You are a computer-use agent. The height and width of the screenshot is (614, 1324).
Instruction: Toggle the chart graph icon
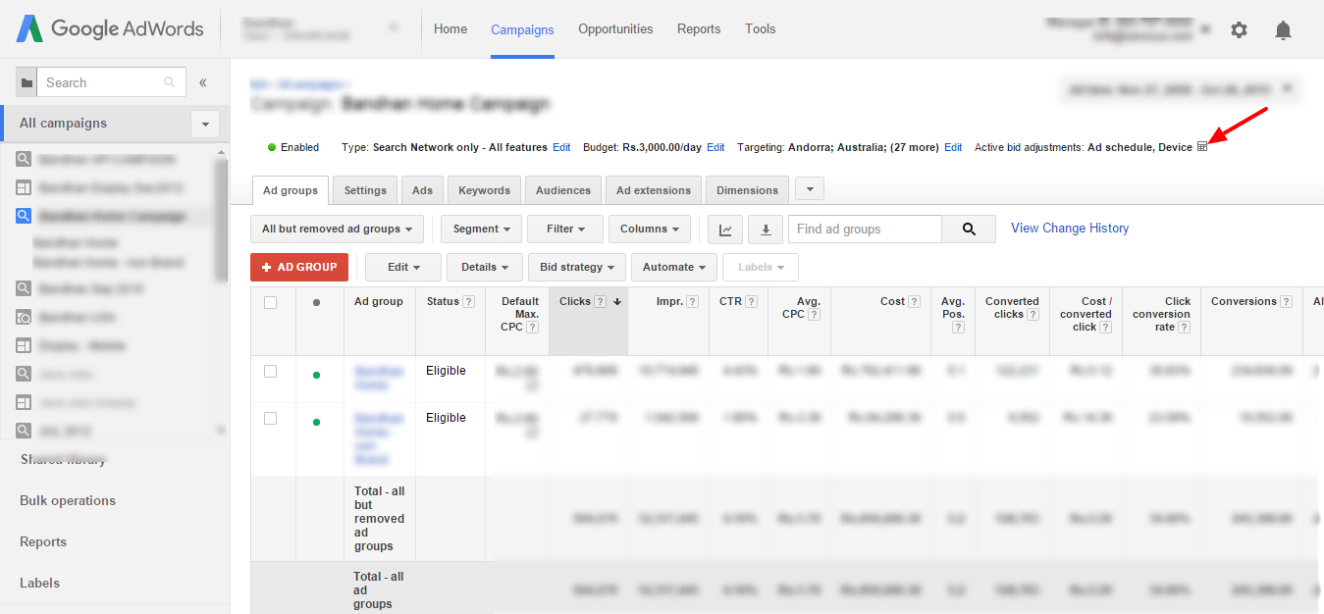point(725,230)
